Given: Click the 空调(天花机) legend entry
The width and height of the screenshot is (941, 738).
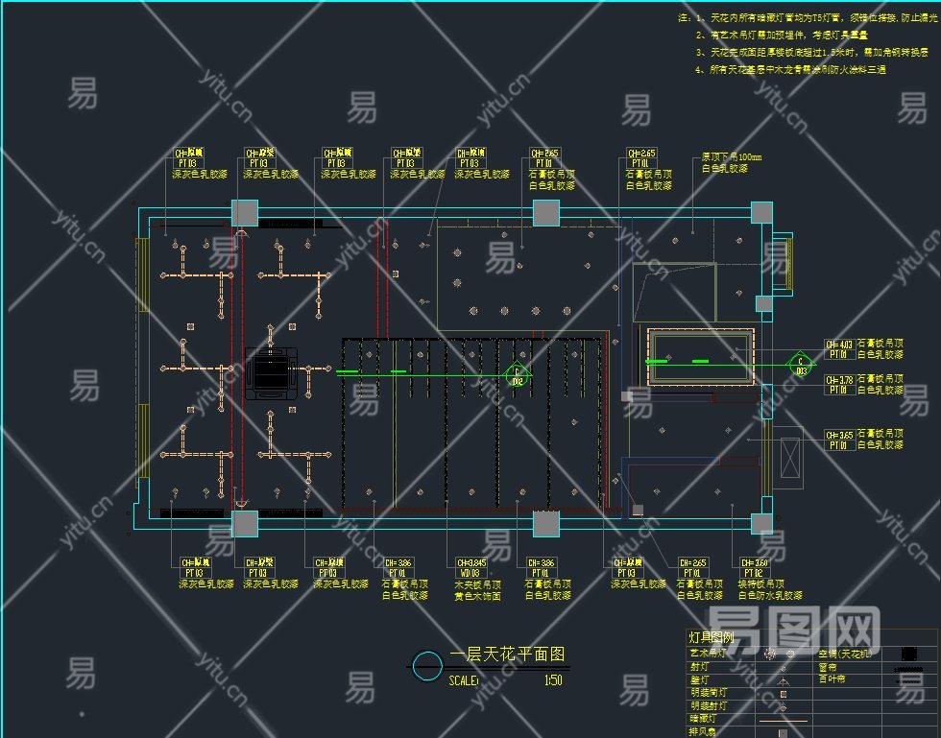Looking at the screenshot, I should click(x=844, y=654).
